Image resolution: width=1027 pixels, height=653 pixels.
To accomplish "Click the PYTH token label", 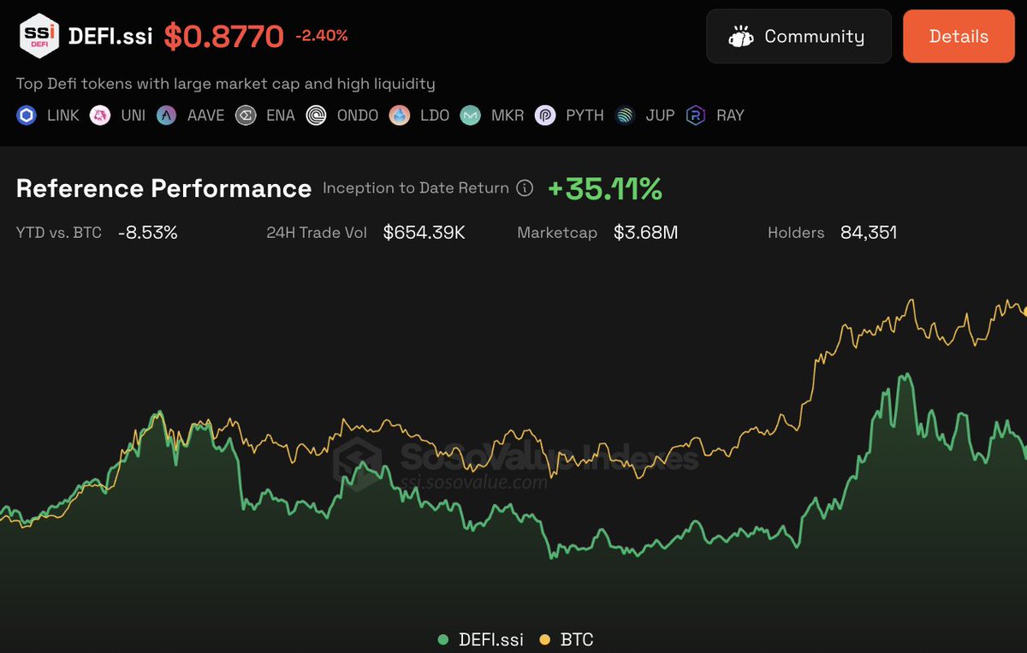I will tap(585, 116).
